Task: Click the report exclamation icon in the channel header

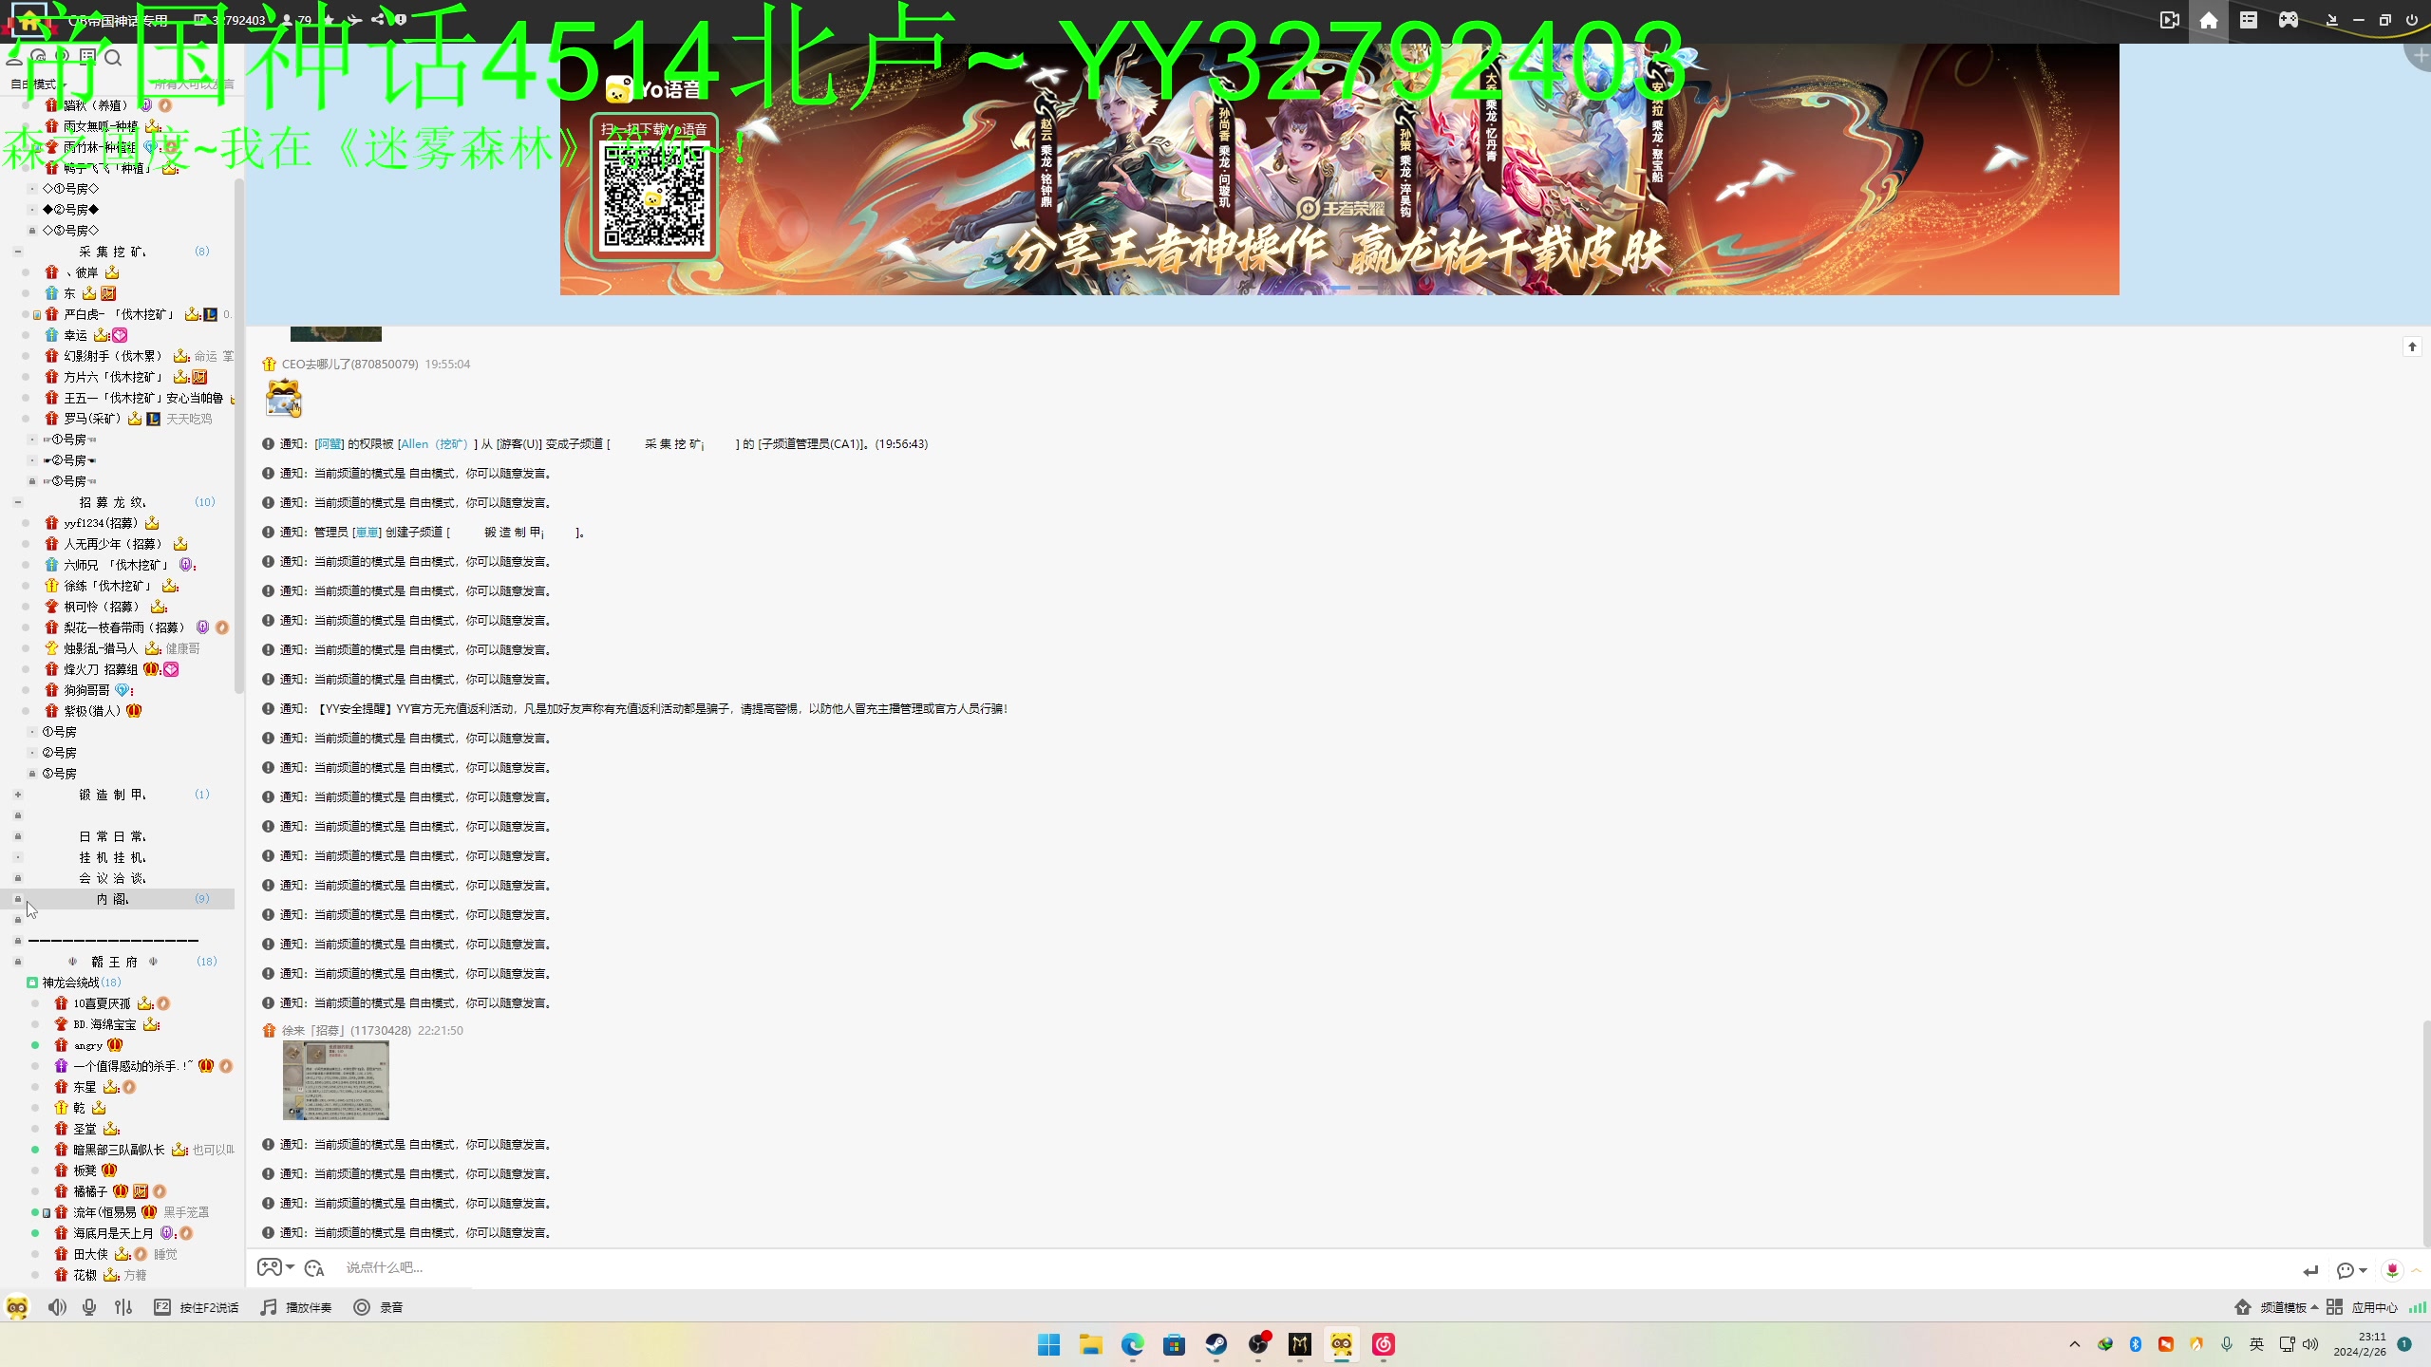Action: 400,19
